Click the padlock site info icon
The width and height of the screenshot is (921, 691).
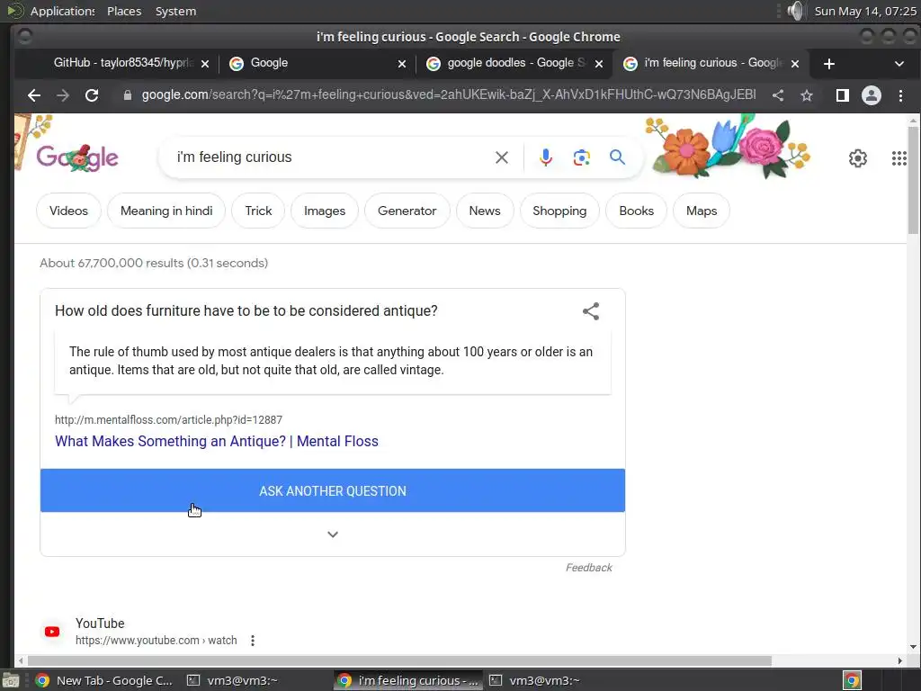click(128, 95)
